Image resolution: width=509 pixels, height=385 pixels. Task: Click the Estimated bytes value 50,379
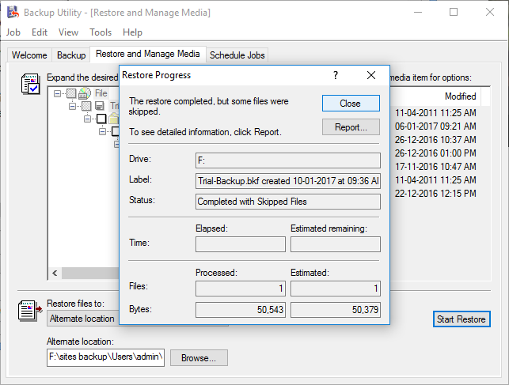point(336,310)
